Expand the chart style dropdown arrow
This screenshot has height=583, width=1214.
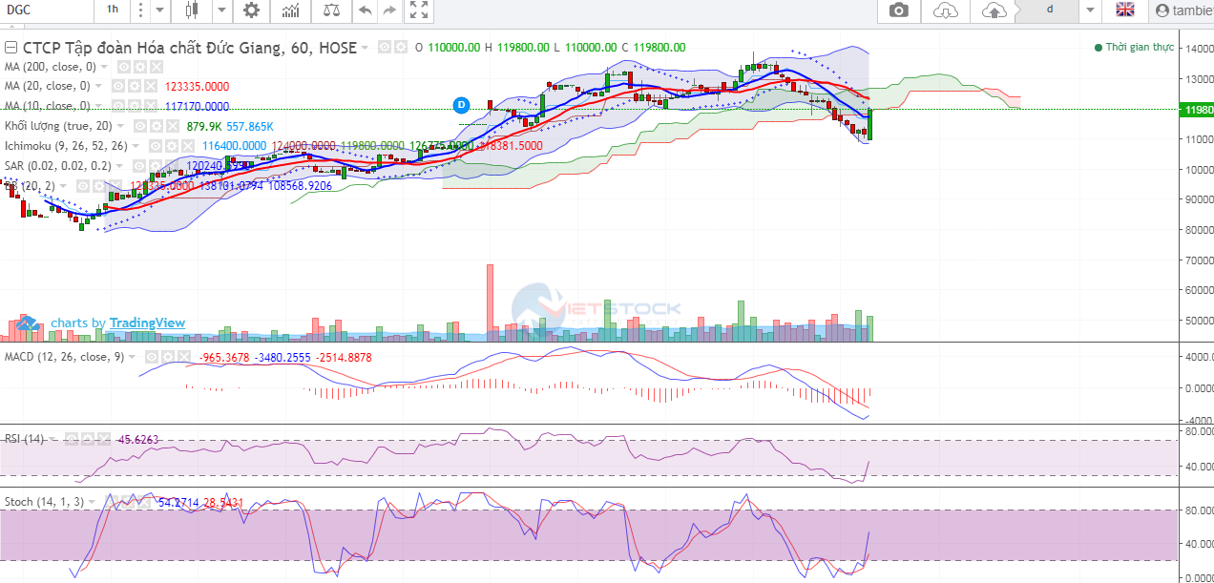tap(220, 10)
